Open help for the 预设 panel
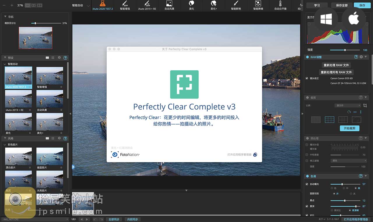 (65, 58)
